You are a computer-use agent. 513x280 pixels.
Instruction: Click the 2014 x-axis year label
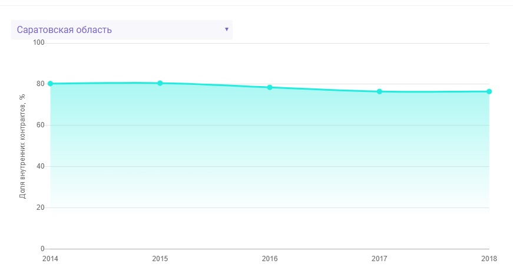(51, 259)
